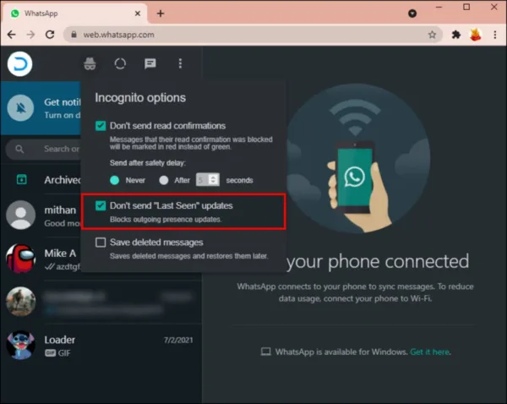Screen dimensions: 507x404
Task: Open the Status circle icon
Action: [x=120, y=63]
